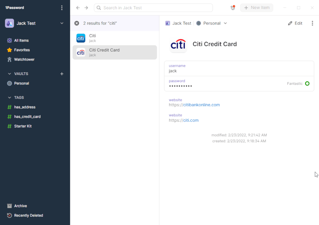Click the 1Password sidebar three-dot menu
Viewport: 319px width, 225px height.
click(62, 8)
